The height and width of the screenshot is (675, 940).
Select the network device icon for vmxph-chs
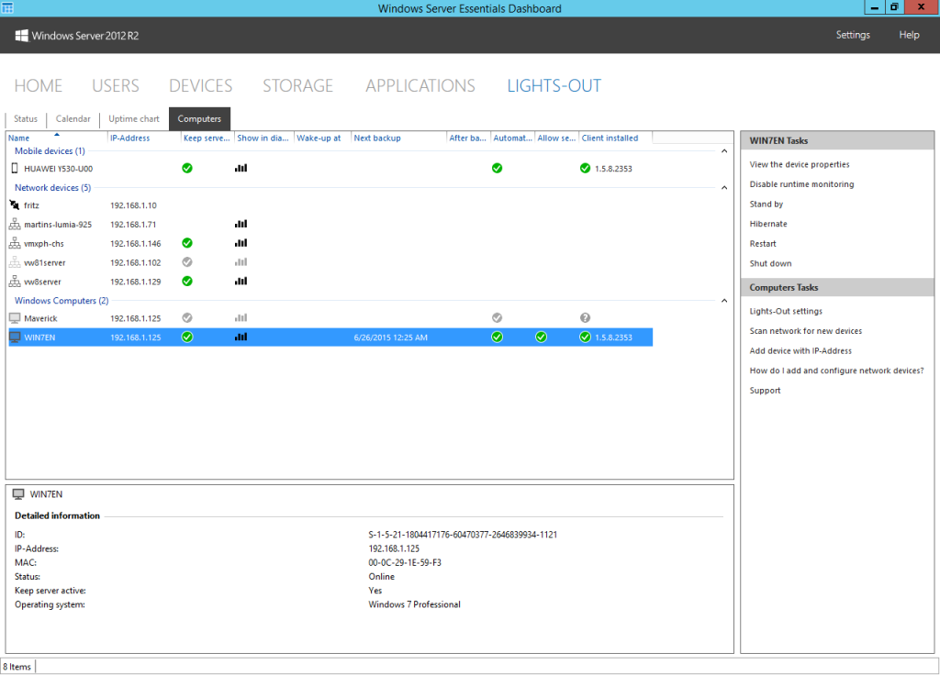pyautogui.click(x=15, y=243)
